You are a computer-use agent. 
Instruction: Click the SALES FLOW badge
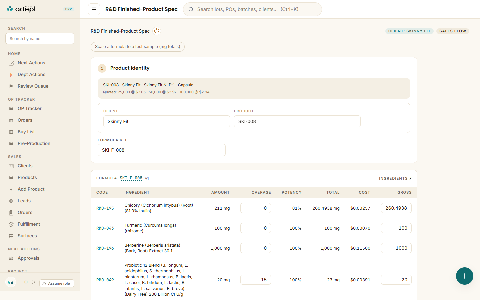(453, 31)
